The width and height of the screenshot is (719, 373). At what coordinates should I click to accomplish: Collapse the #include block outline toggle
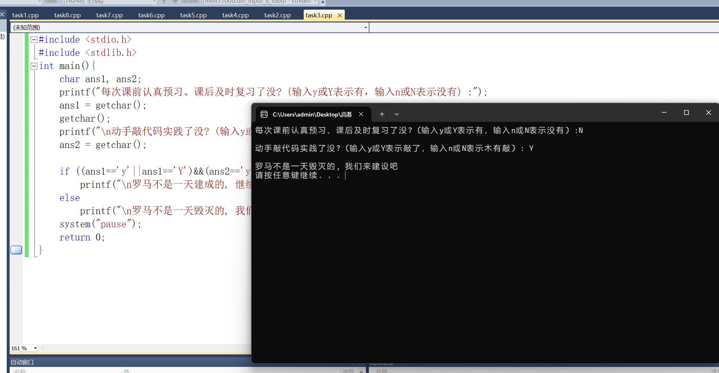click(34, 40)
